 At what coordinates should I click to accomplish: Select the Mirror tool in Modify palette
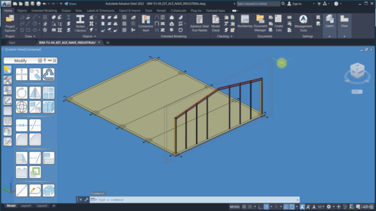point(35,93)
